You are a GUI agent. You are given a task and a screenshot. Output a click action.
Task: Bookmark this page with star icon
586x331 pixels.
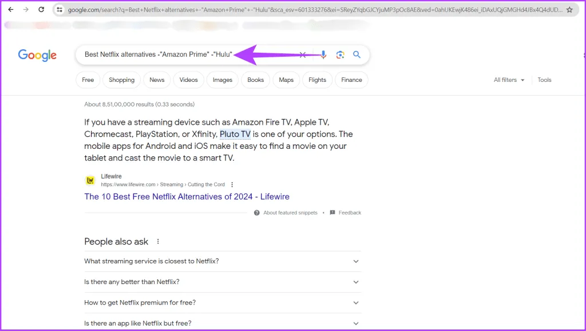click(569, 10)
